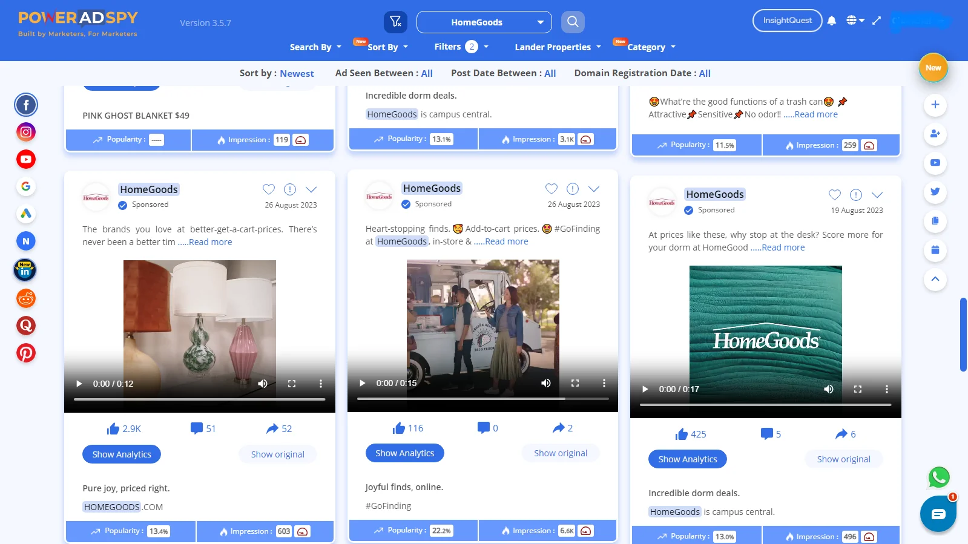Mute the 0:17 HomeGoods logo video

[829, 389]
